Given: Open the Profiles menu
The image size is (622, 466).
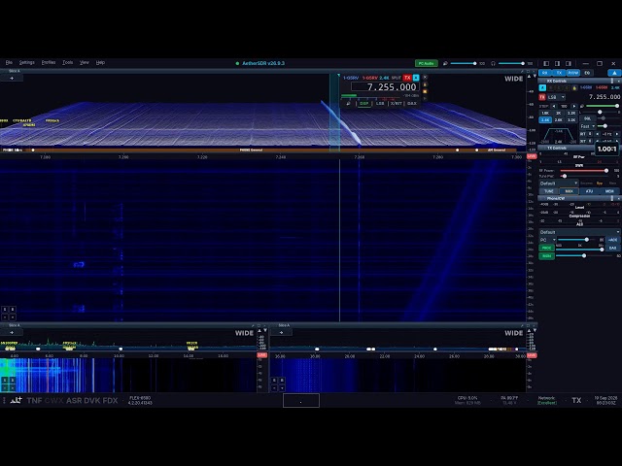Looking at the screenshot, I should tap(49, 62).
